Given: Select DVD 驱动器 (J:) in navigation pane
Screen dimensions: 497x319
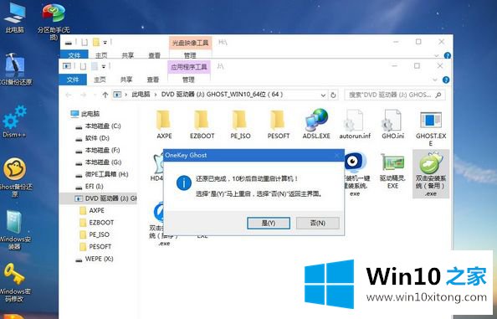Looking at the screenshot, I should tap(98, 198).
